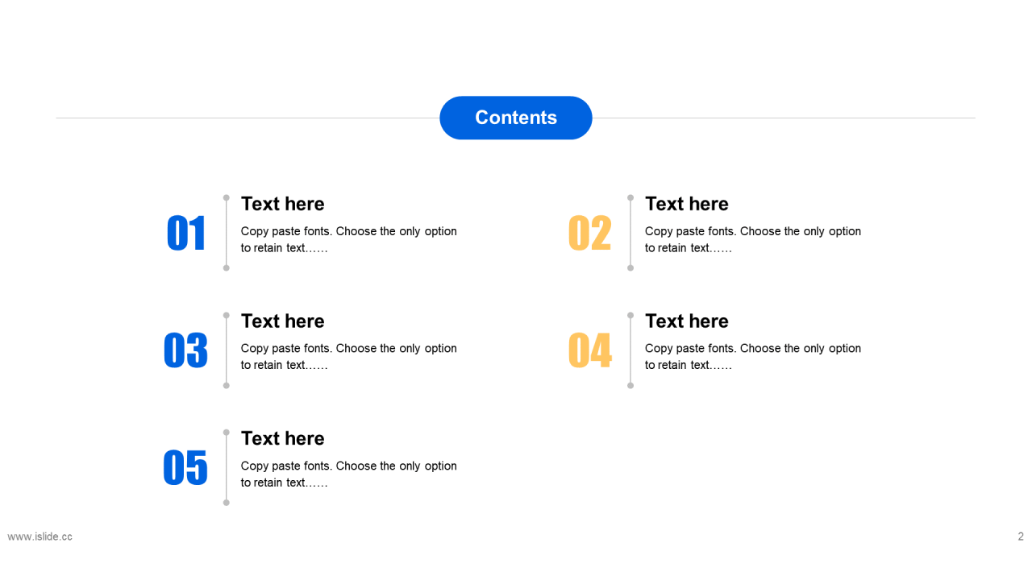This screenshot has height=580, width=1032.
Task: Click the Text here heading beside 03
Action: pyautogui.click(x=283, y=321)
